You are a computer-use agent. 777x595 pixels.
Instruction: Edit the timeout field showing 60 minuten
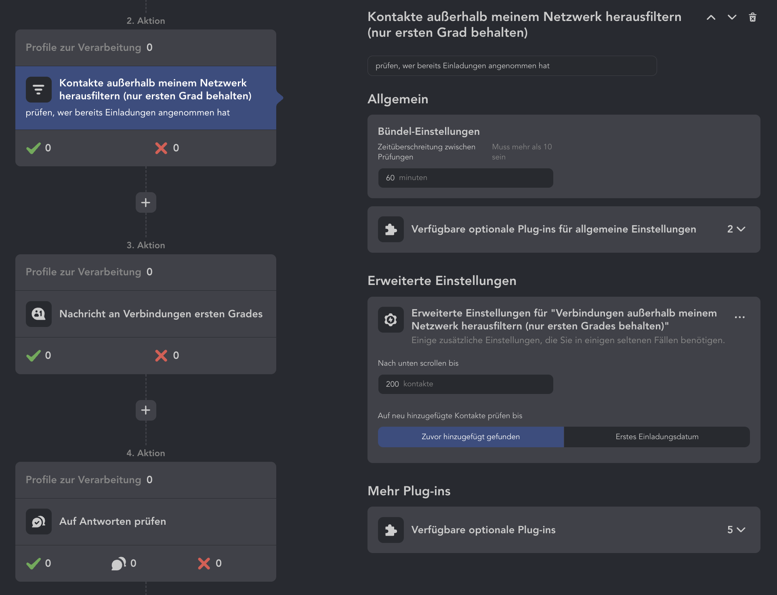(465, 178)
